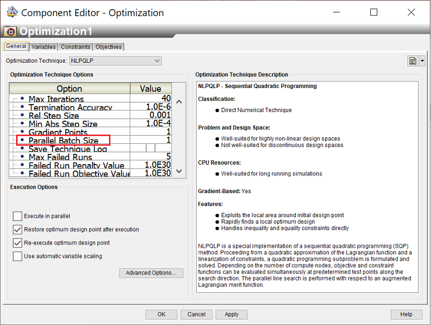This screenshot has height=325, width=431.
Task: Go to the Objectives tab
Action: click(x=109, y=47)
